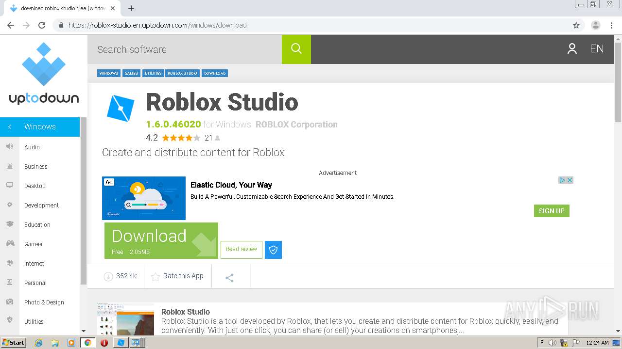
Task: Click the Development category link
Action: (x=41, y=205)
